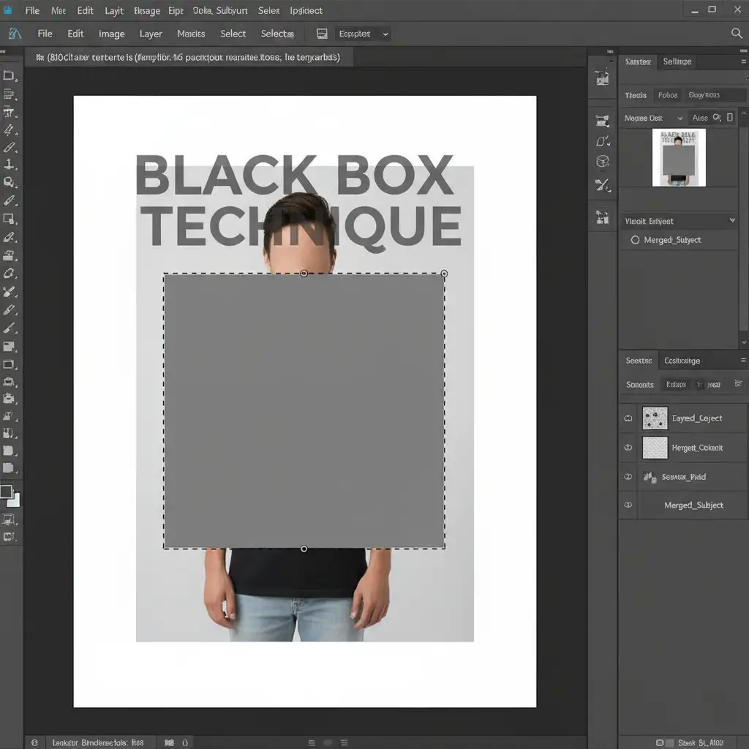Collapse the Vleoilt Ealyeet section chevron
Screen dimensions: 749x749
(731, 220)
